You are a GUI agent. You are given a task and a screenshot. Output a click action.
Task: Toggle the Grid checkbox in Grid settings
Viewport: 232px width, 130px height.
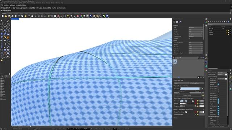(218, 118)
